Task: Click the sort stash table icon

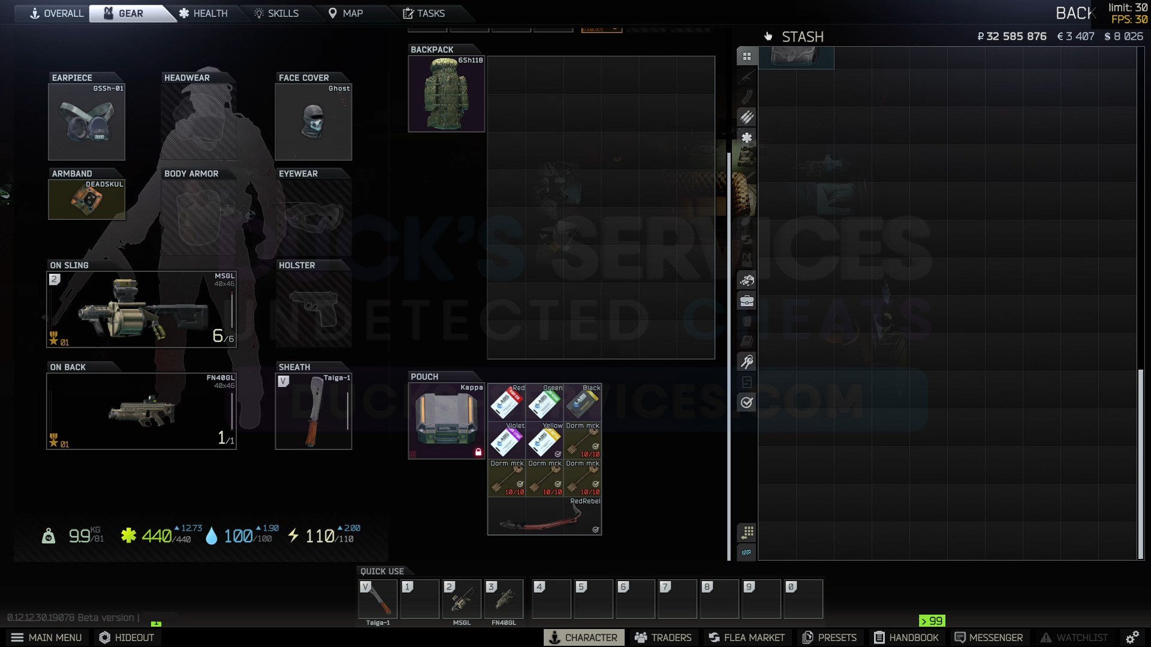Action: (747, 532)
